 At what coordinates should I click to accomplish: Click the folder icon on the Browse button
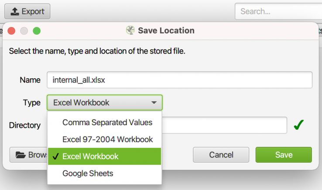point(20,155)
